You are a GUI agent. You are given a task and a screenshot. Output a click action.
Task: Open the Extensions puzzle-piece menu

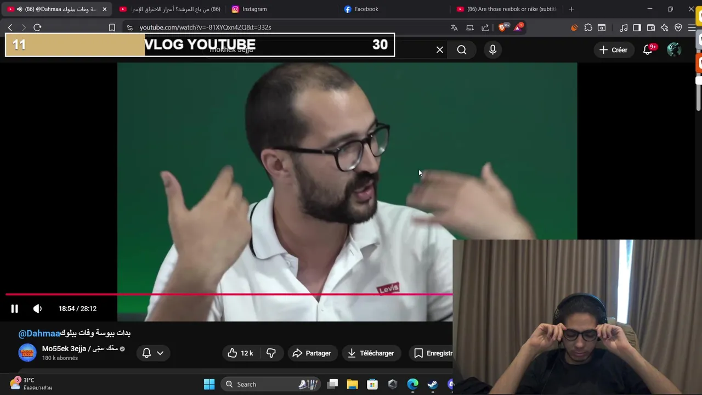point(588,27)
